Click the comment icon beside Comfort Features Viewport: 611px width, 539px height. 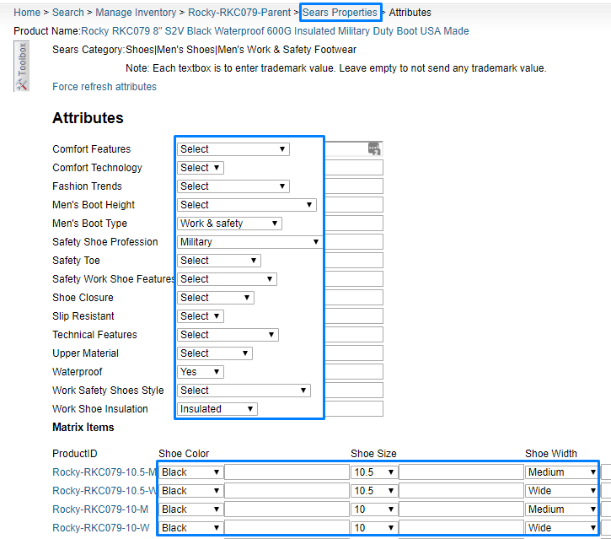point(373,148)
